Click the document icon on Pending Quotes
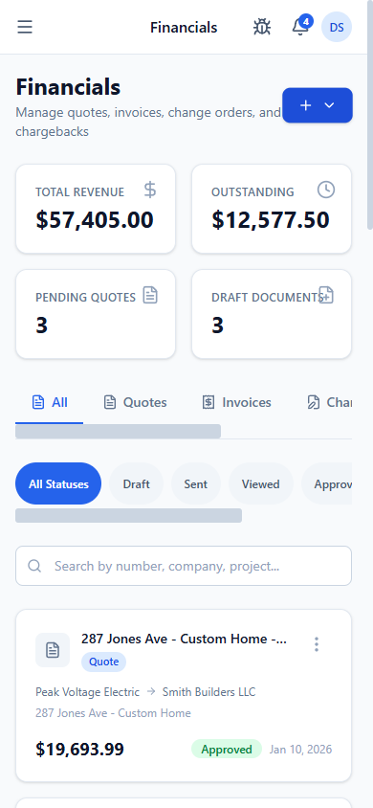This screenshot has height=808, width=373. pos(150,295)
